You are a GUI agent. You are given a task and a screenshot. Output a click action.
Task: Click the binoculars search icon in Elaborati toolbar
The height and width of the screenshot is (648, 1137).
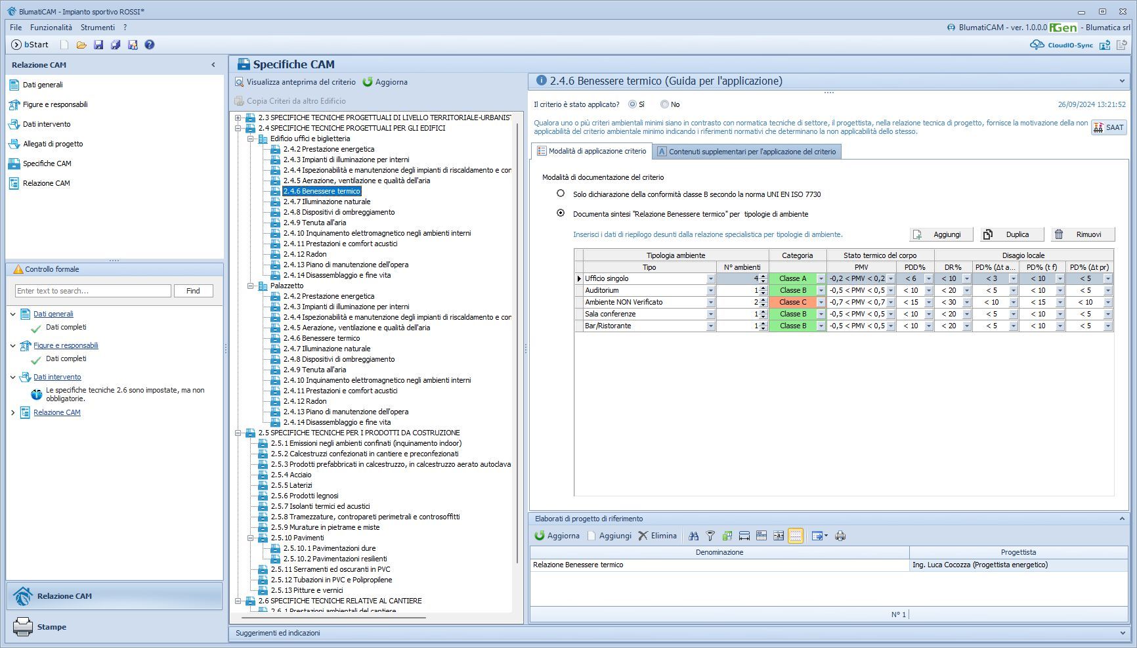pos(693,536)
